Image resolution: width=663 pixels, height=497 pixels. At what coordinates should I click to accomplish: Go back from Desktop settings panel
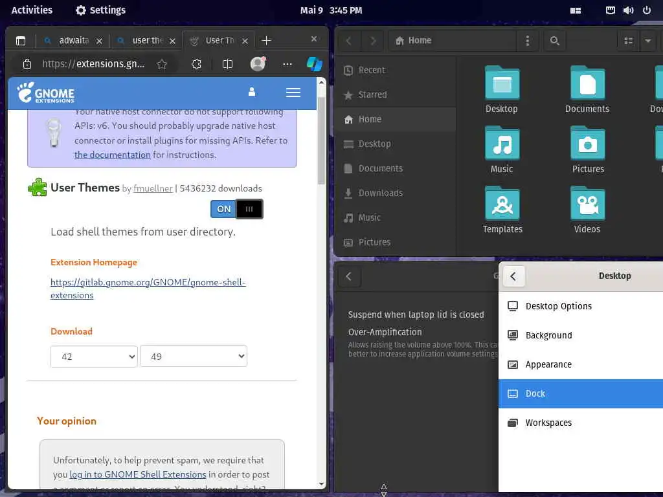(x=513, y=276)
